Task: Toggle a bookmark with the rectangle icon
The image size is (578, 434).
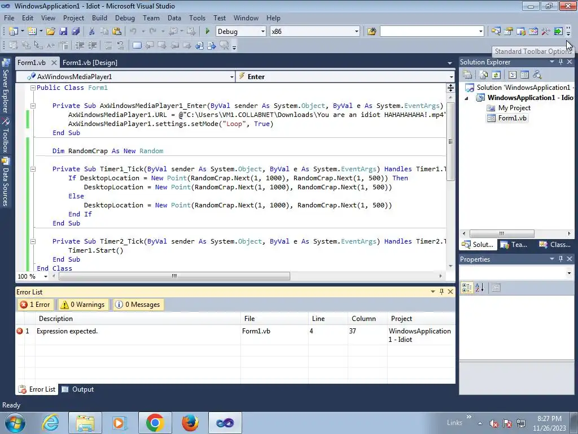Action: point(137,45)
